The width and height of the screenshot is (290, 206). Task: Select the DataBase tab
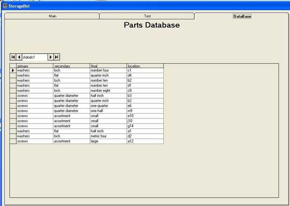pos(242,16)
